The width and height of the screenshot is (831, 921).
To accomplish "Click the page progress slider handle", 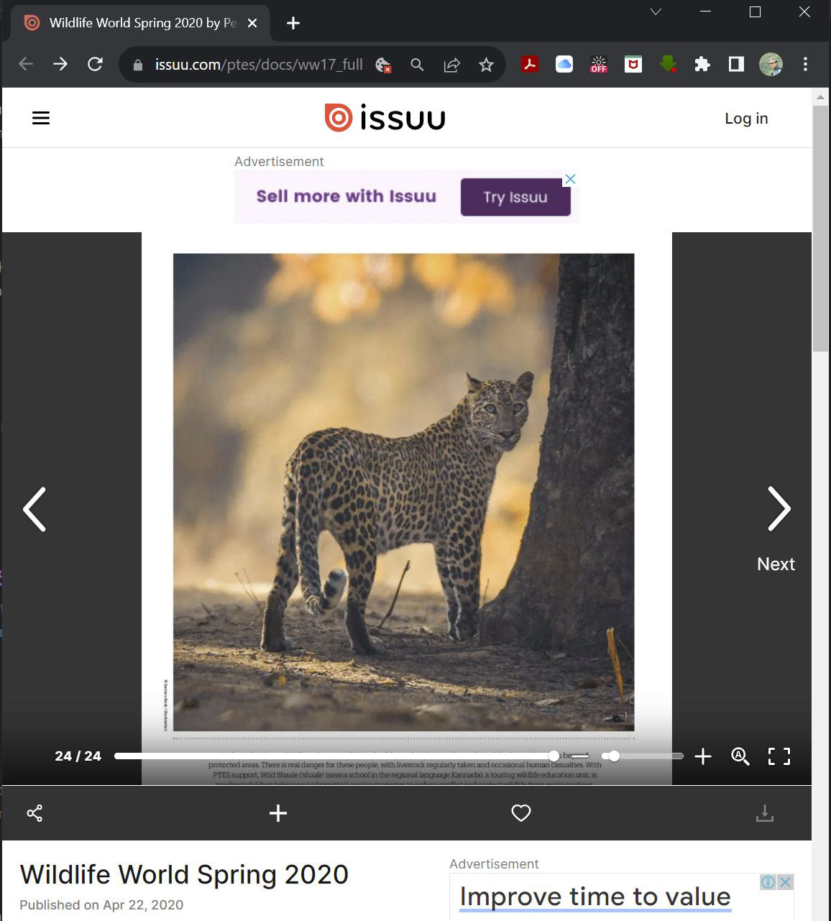I will point(554,756).
